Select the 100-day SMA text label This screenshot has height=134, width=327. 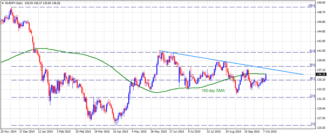(x=213, y=91)
